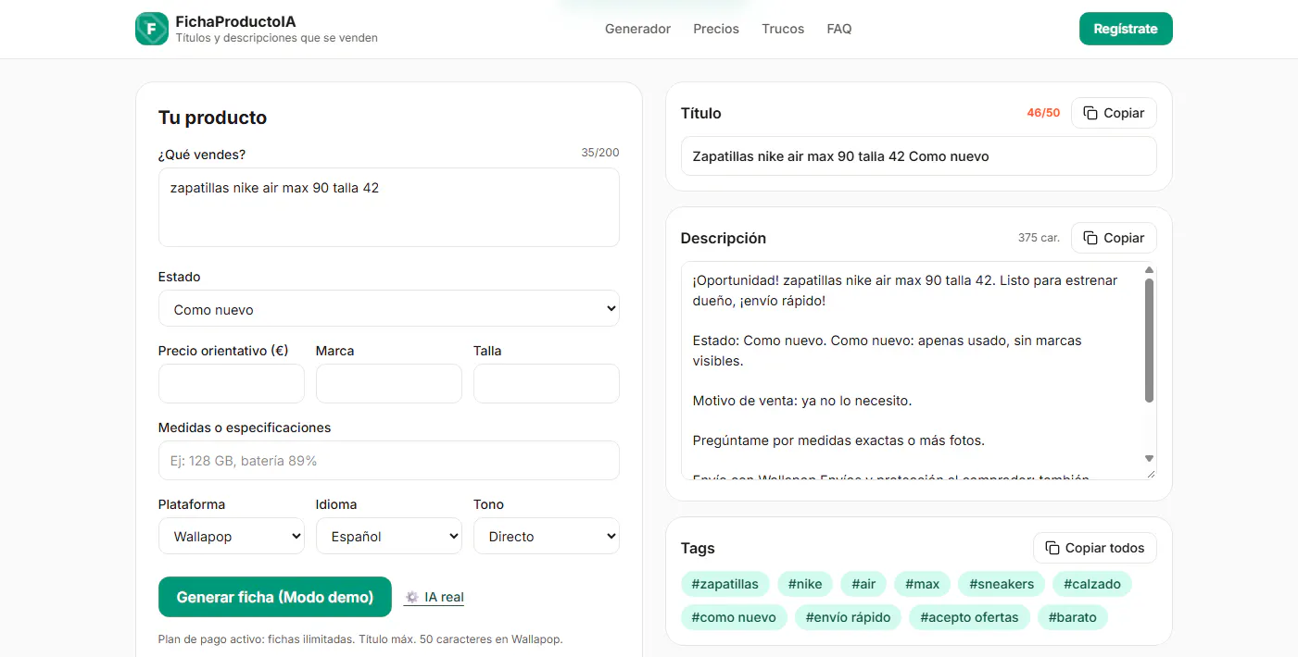
Task: Click the FichaProductoIA brand name
Action: tap(236, 21)
